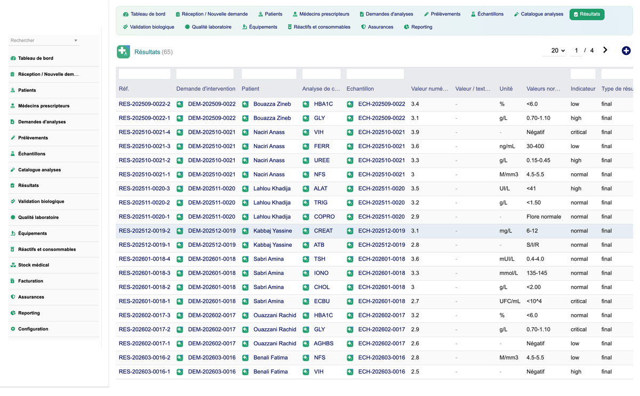Image resolution: width=640 pixels, height=396 pixels.
Task: Switch to Catalogue analyses top tab
Action: (539, 14)
